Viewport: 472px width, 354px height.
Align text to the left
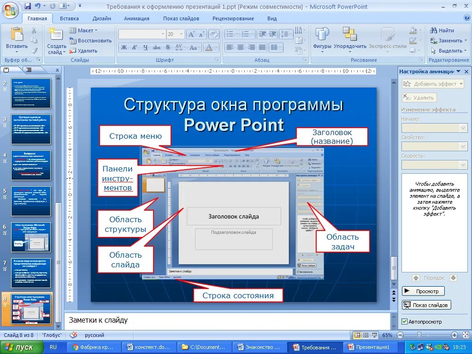tap(230, 47)
